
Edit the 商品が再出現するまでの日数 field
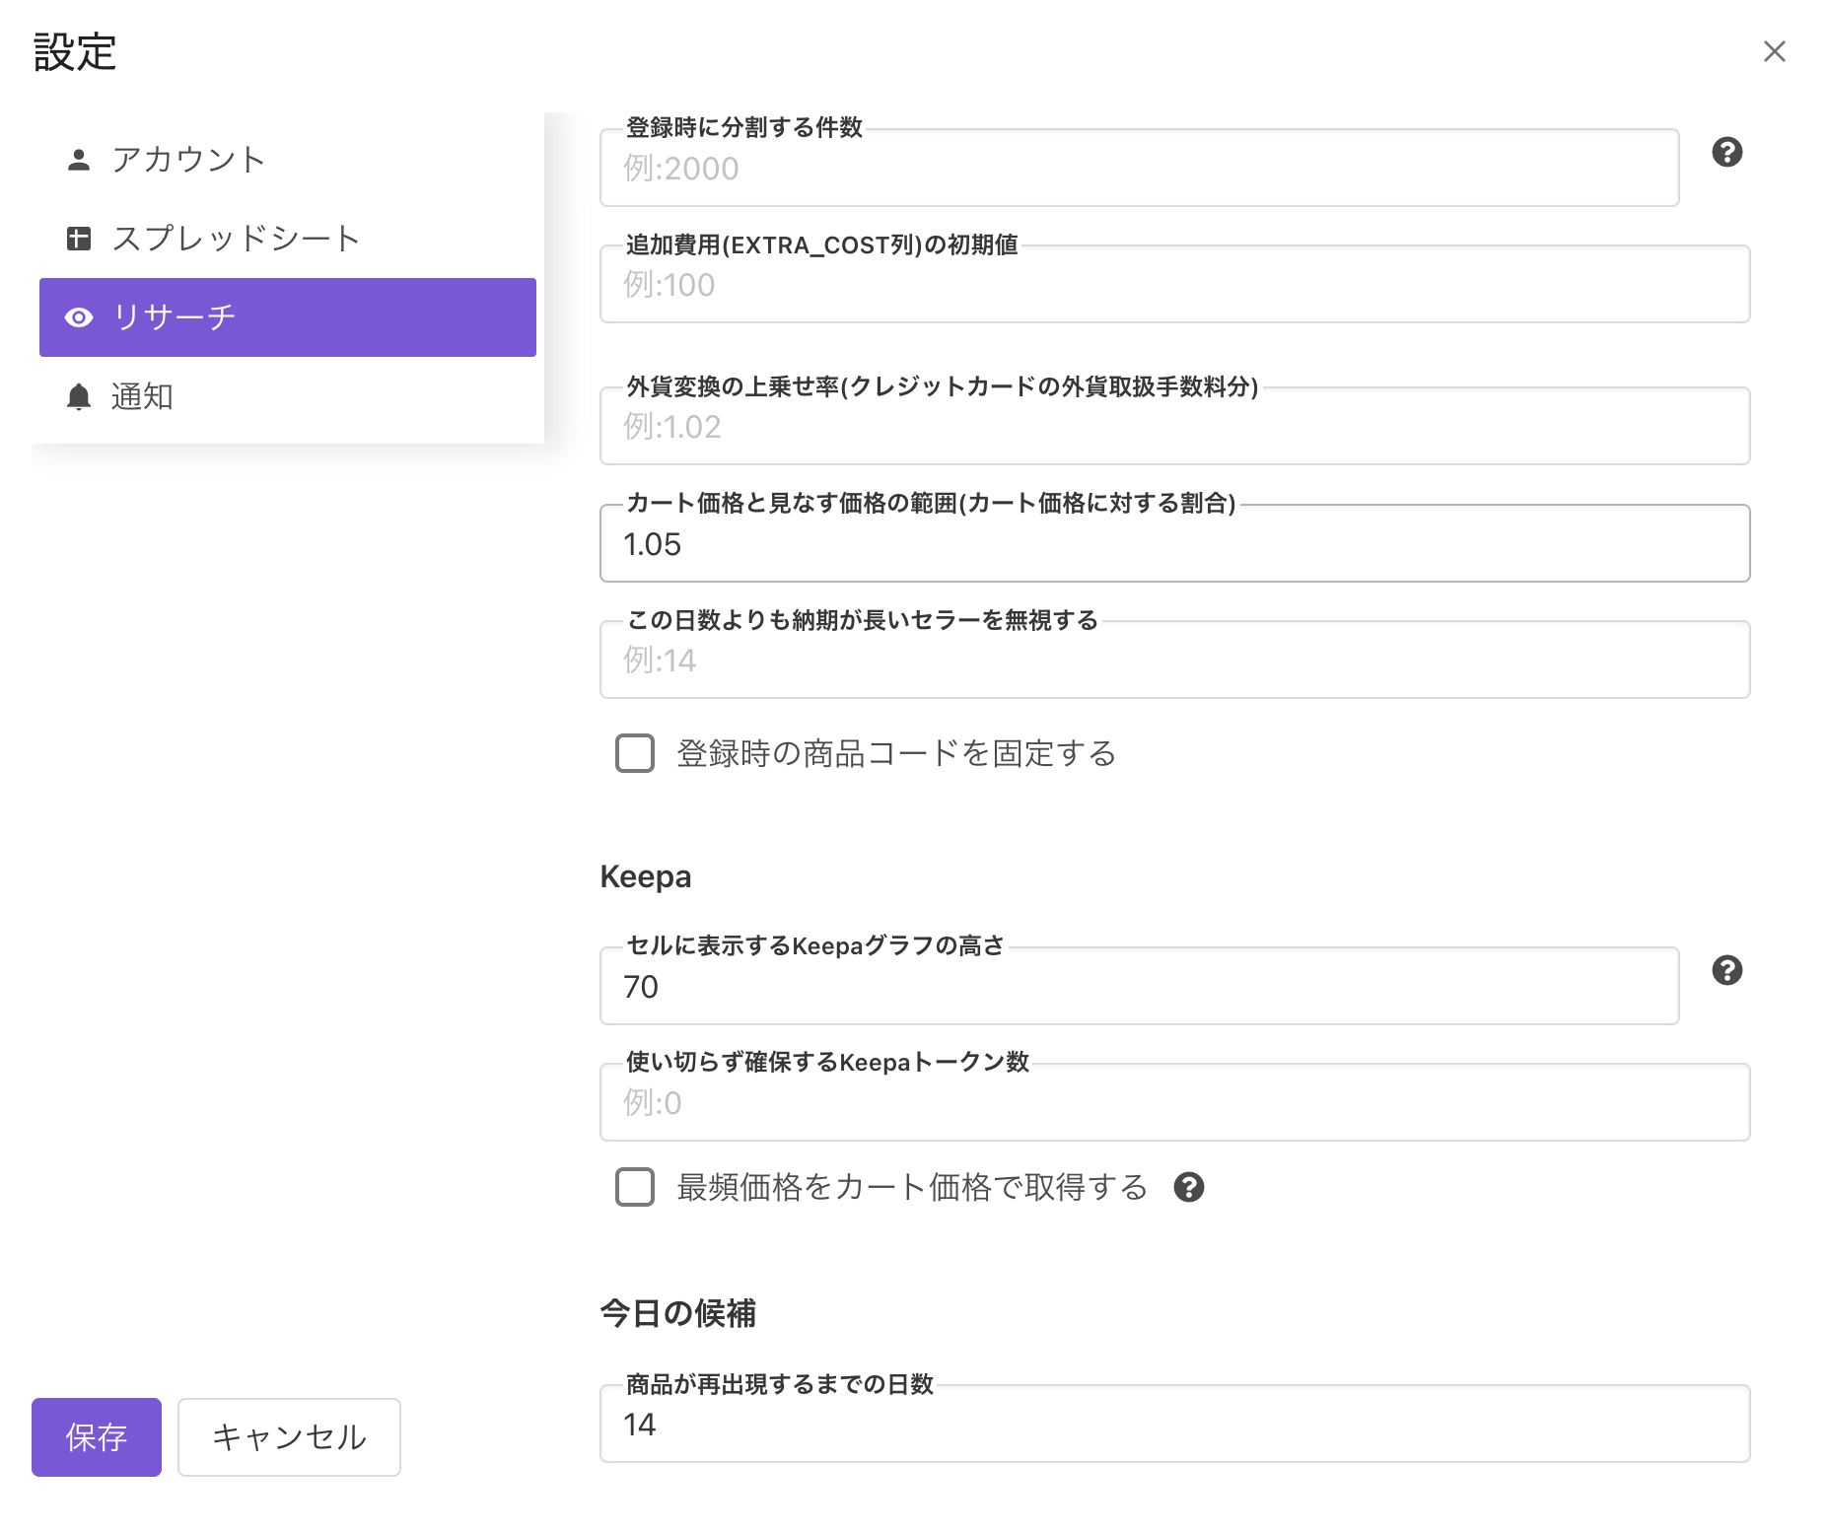click(1174, 1425)
